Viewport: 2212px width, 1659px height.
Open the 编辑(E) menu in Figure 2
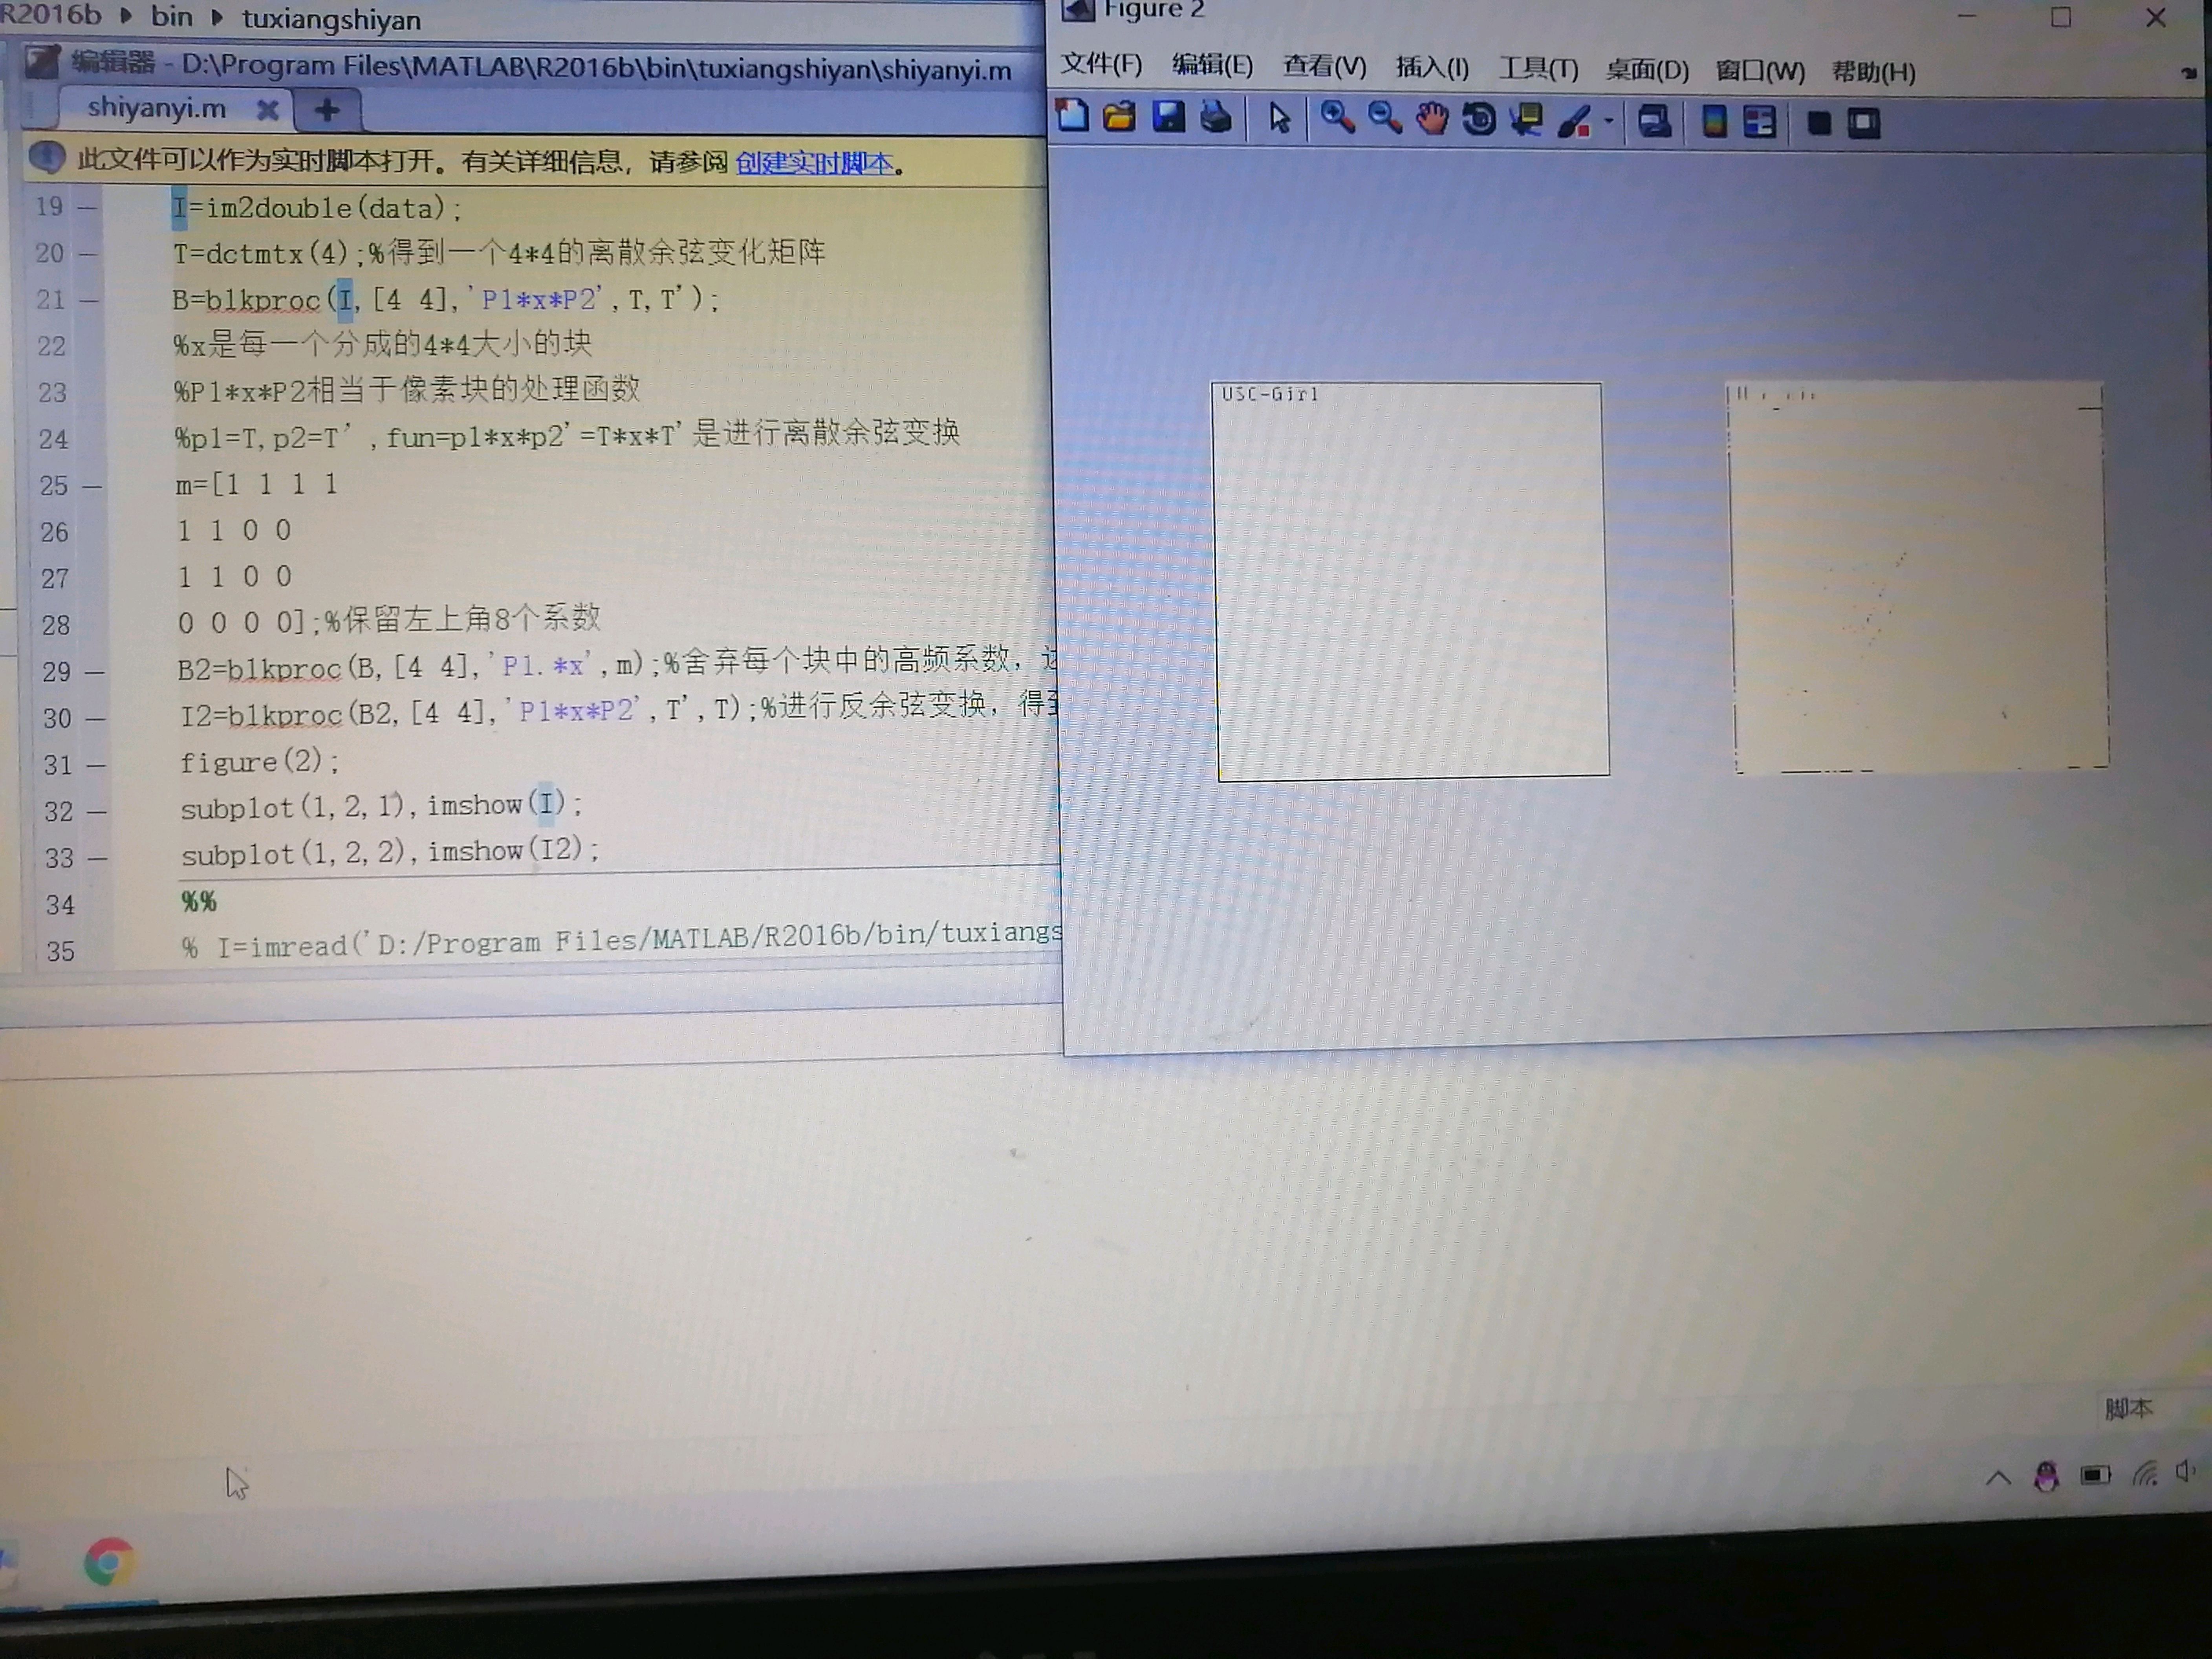pyautogui.click(x=1212, y=66)
